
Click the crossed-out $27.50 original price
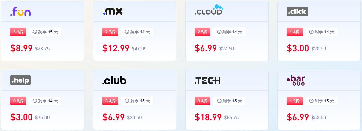(227, 49)
